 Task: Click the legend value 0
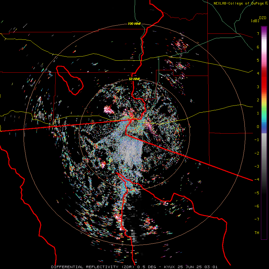pos(258,127)
